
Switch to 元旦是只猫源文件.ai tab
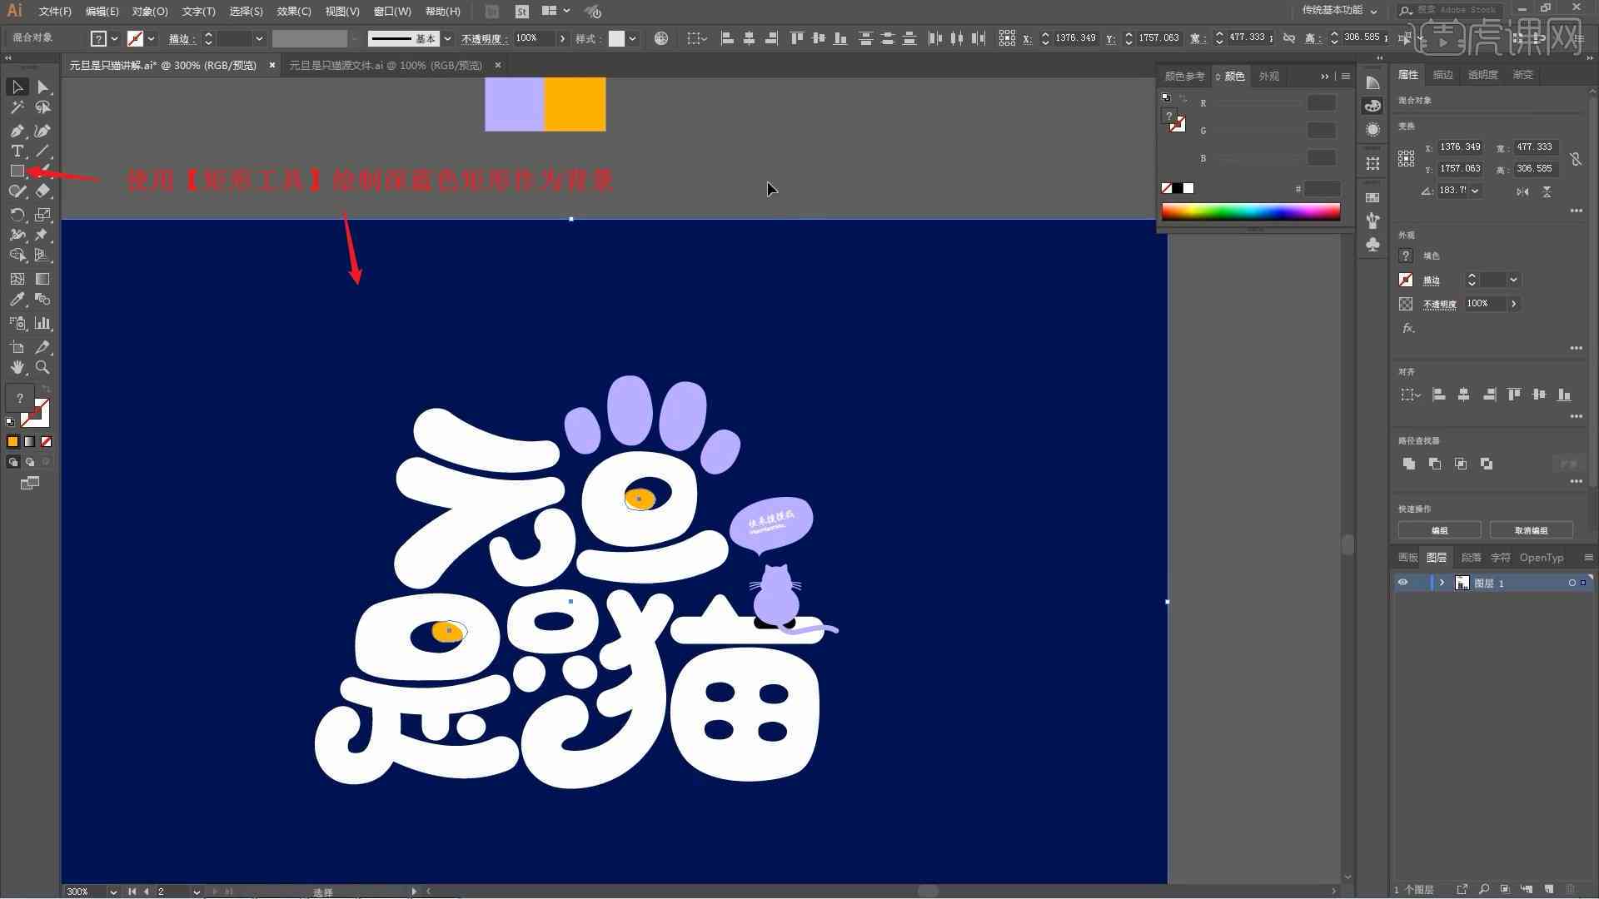[385, 65]
